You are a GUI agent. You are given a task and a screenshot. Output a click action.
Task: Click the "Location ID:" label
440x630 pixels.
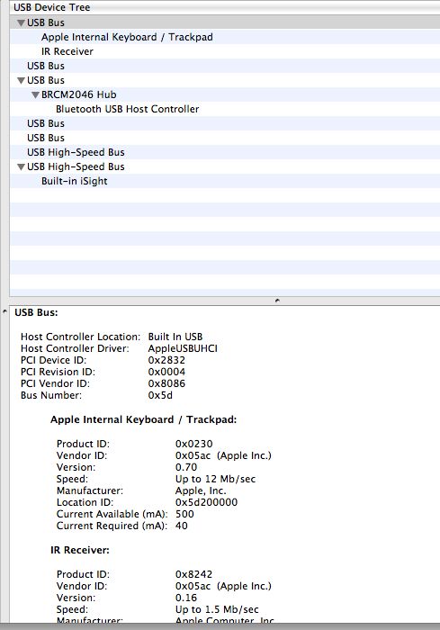click(85, 502)
